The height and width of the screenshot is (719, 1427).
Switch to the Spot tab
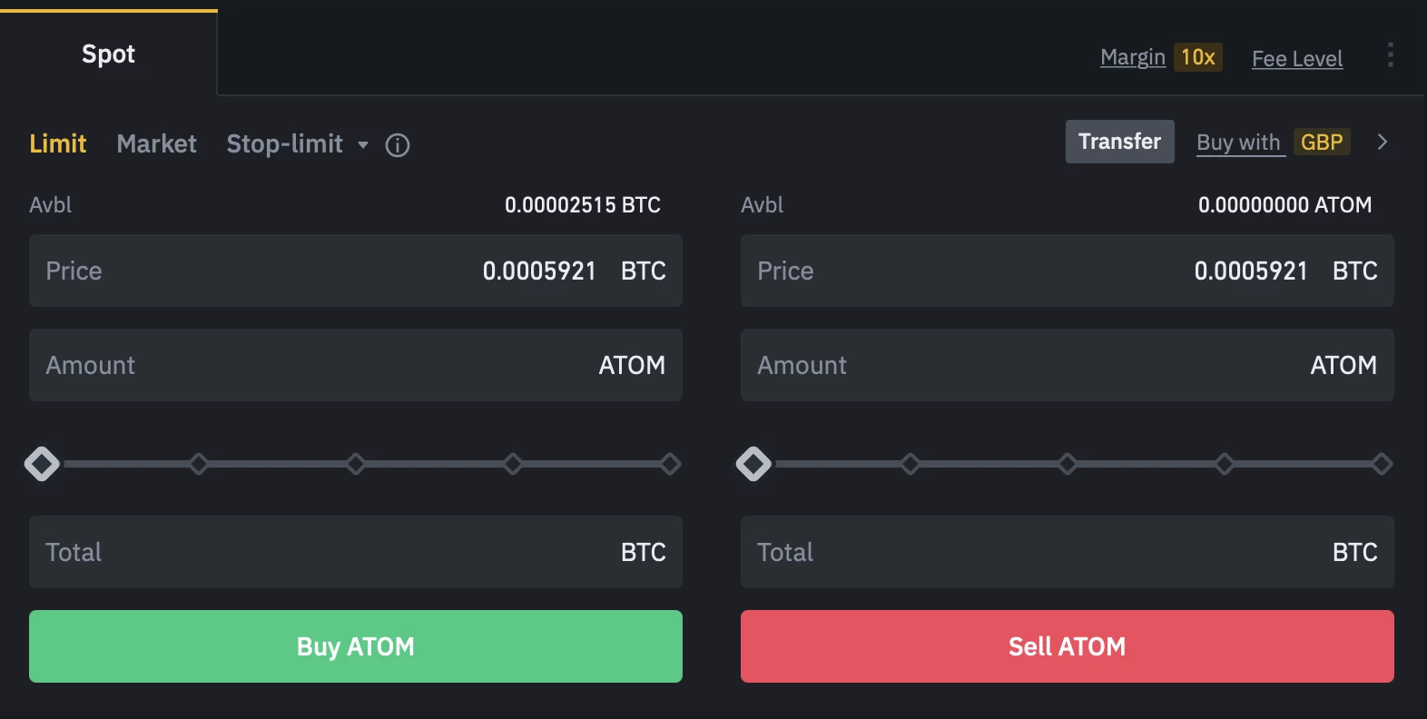pyautogui.click(x=108, y=54)
